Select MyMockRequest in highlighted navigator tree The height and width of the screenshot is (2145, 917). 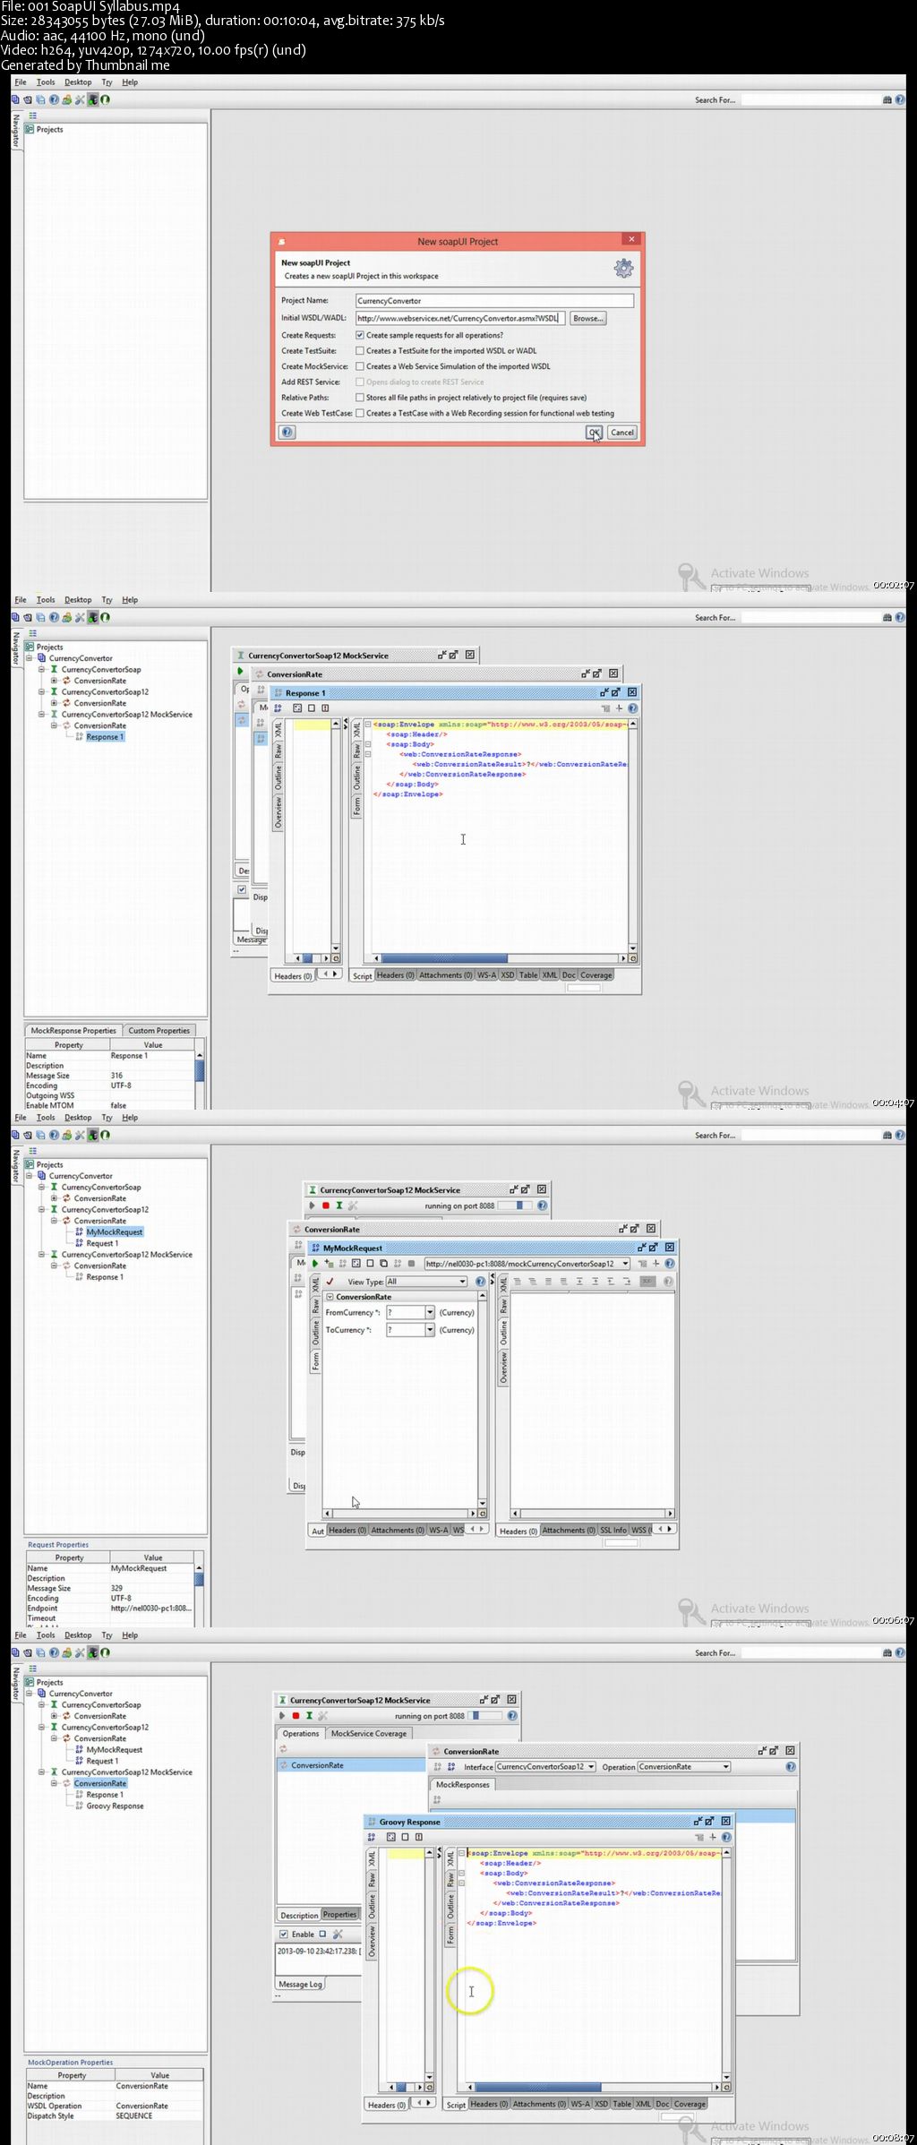(x=114, y=1232)
